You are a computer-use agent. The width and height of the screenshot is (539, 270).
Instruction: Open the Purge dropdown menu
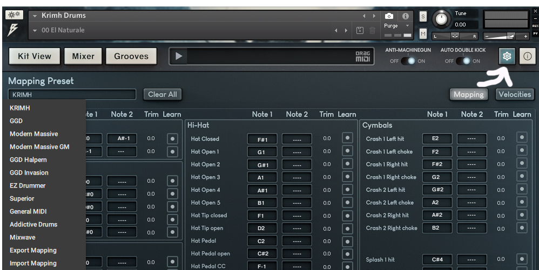coord(394,26)
